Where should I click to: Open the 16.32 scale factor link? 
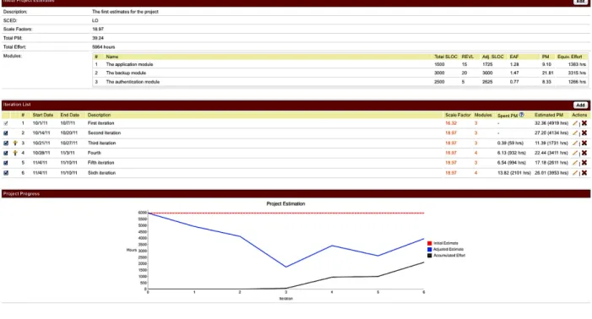pos(451,123)
